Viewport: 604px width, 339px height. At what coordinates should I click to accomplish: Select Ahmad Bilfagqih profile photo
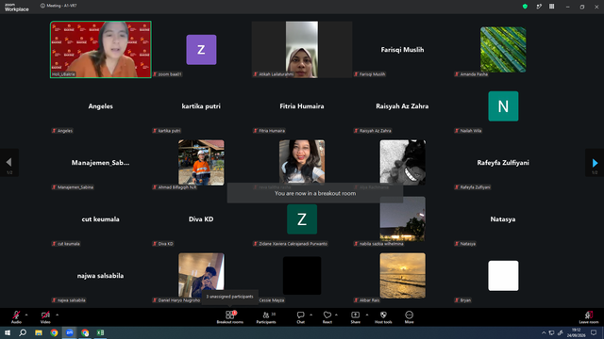[x=201, y=163]
